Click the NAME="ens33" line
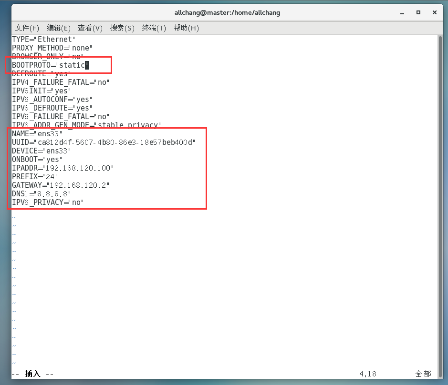The image size is (448, 385). pyautogui.click(x=37, y=133)
